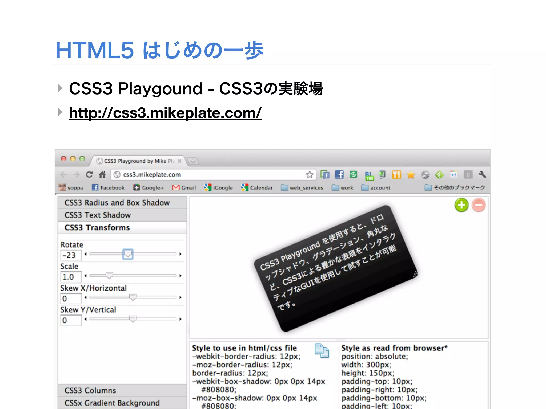Open the Calendar bookmark
Screen dimensions: 546x409
(x=257, y=187)
